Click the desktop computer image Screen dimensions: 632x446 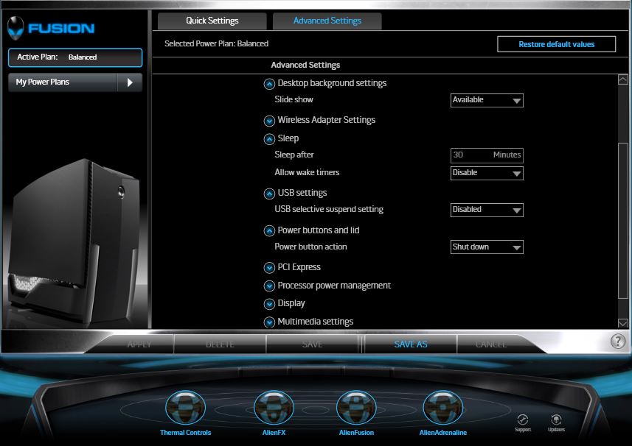(x=75, y=241)
